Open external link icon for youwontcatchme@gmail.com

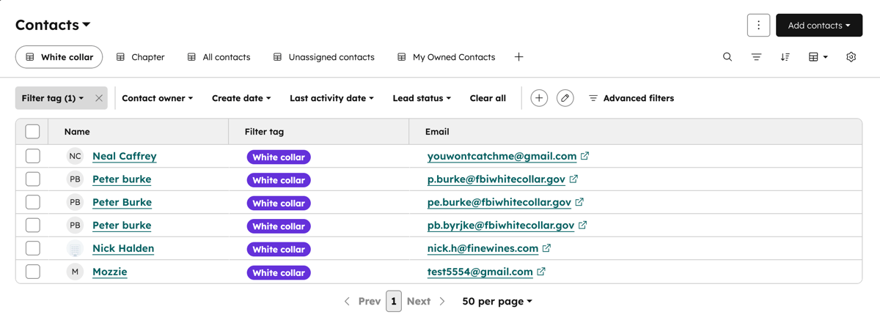(584, 156)
